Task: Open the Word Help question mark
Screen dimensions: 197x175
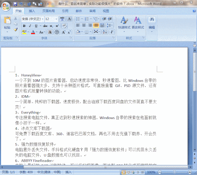Action: (194, 11)
